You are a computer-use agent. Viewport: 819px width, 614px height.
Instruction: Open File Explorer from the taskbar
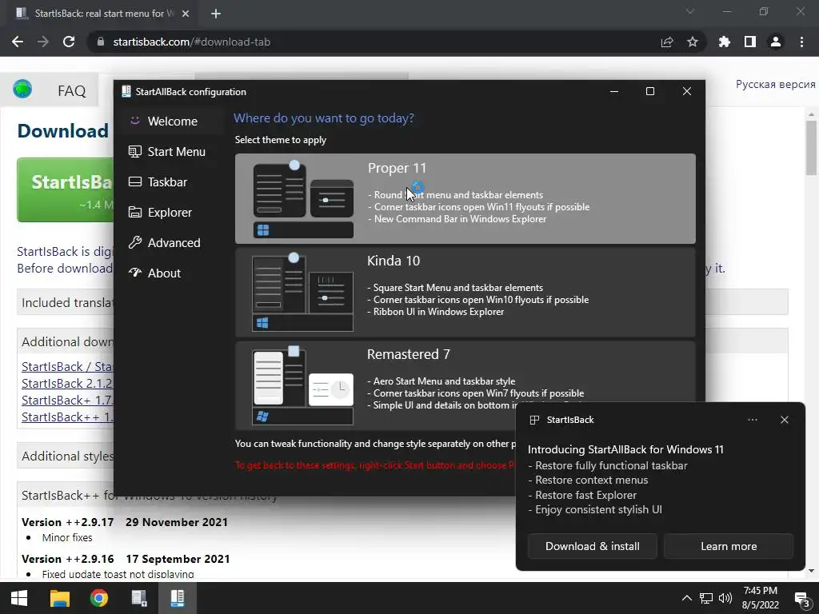59,598
